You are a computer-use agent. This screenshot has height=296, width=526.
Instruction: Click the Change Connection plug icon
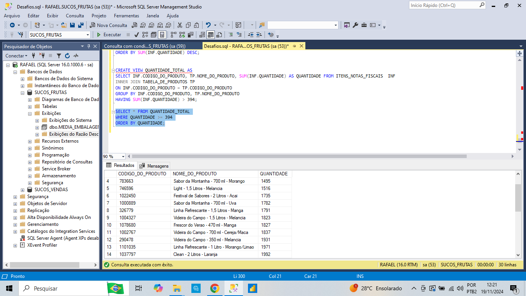click(x=21, y=35)
